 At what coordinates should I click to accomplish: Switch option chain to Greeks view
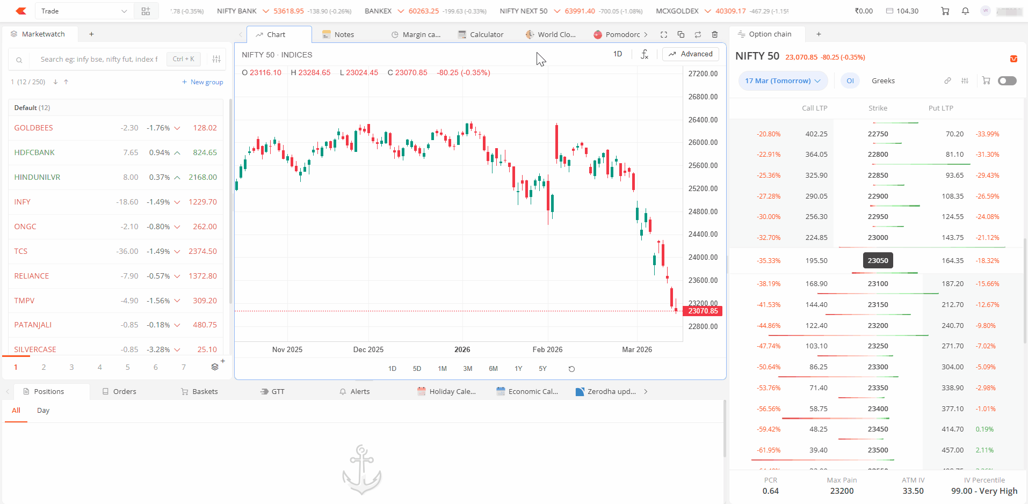[x=883, y=81]
